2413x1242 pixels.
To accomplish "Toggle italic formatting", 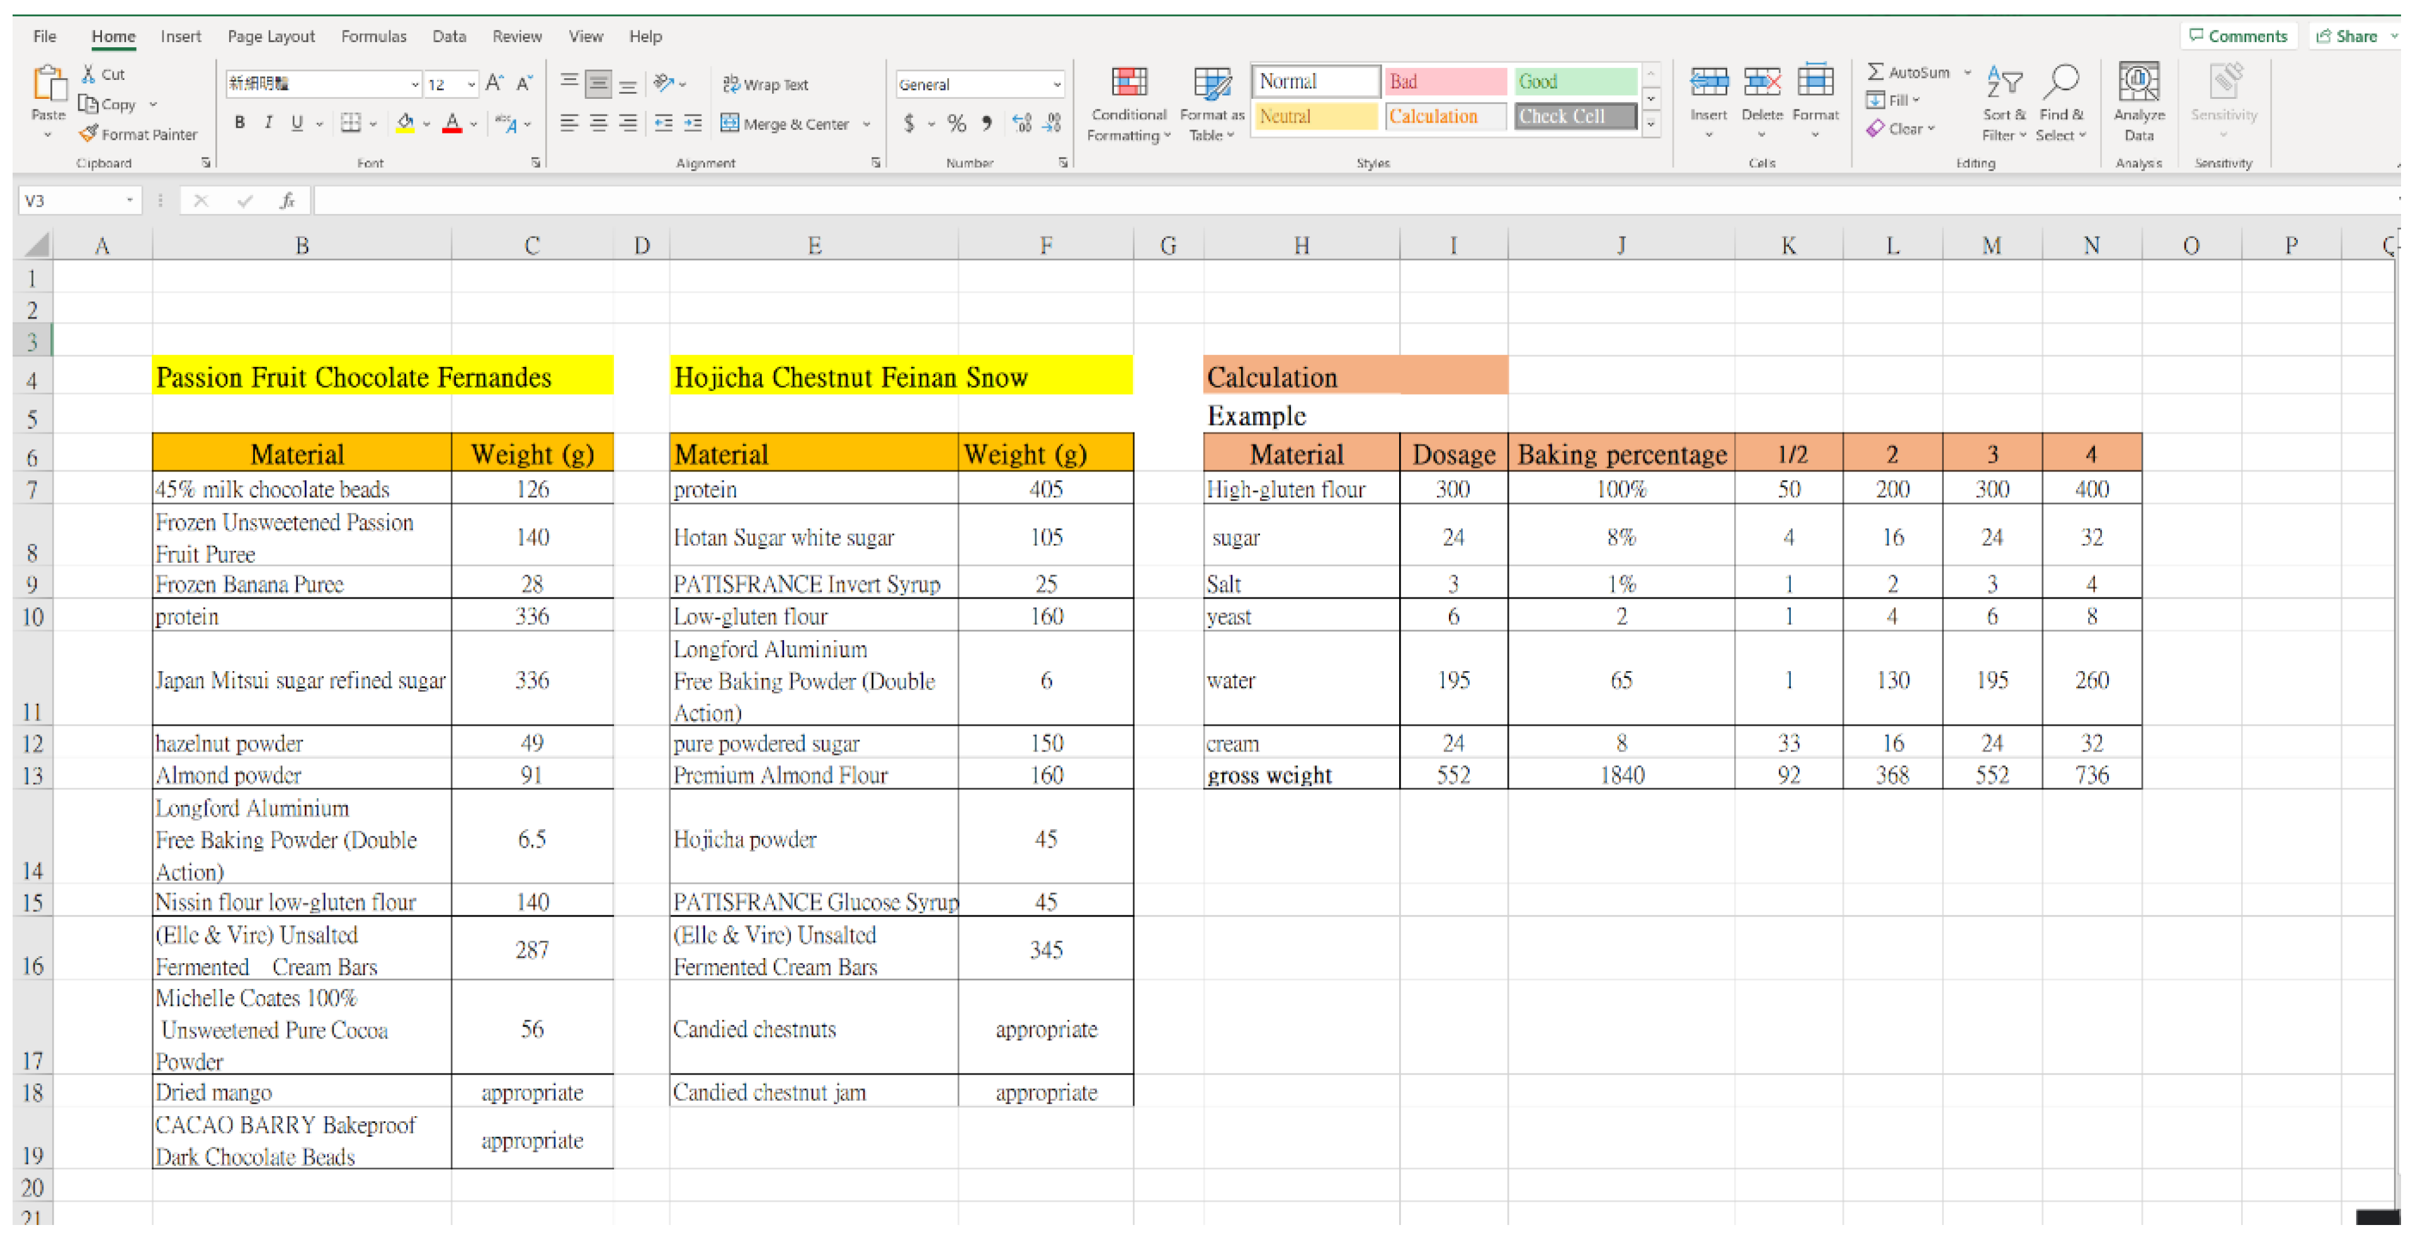I will tap(269, 123).
